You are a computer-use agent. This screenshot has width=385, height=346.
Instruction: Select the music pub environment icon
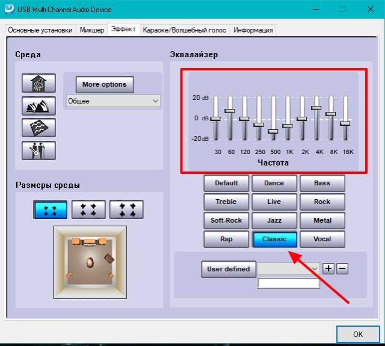tap(38, 150)
